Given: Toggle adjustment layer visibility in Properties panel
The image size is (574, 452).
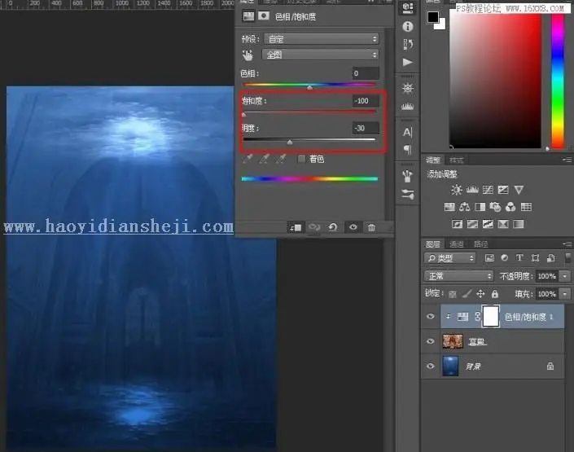Looking at the screenshot, I should coord(353,227).
